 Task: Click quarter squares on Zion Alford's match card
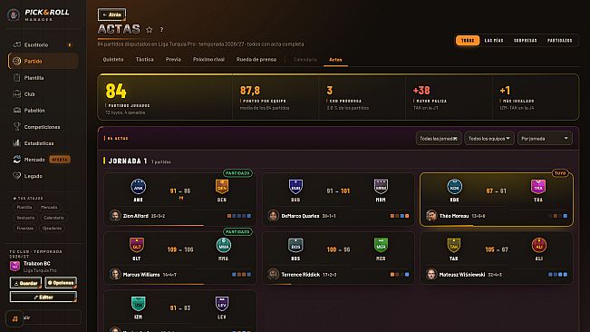click(239, 216)
